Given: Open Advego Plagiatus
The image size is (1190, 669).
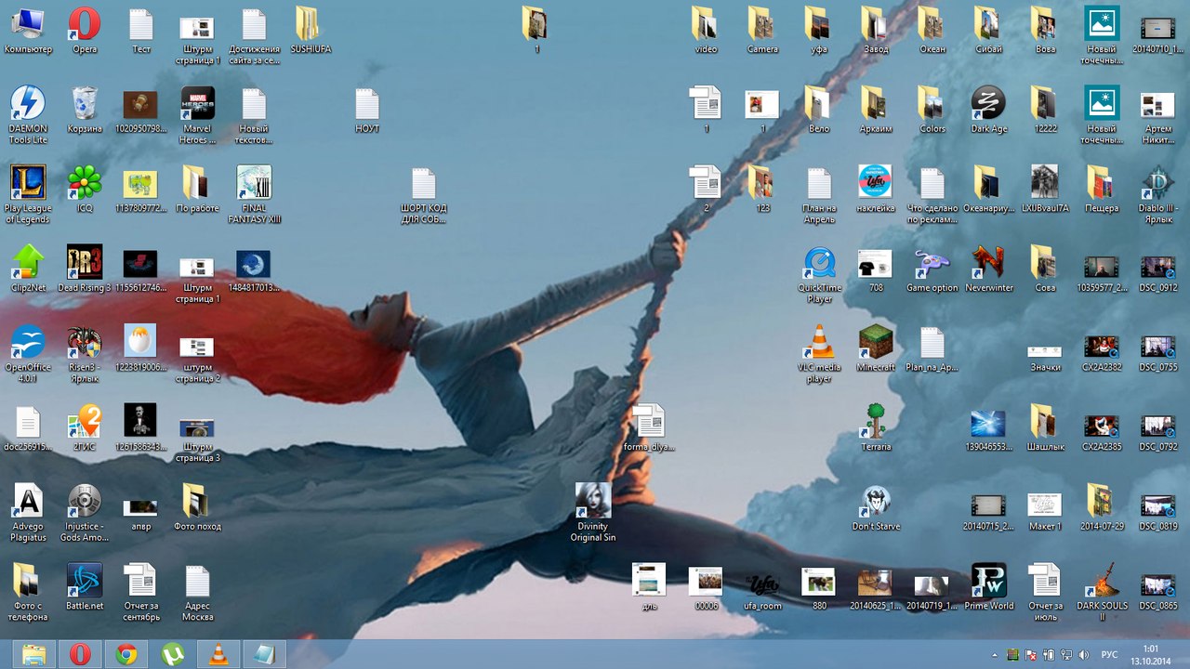Looking at the screenshot, I should (x=28, y=512).
